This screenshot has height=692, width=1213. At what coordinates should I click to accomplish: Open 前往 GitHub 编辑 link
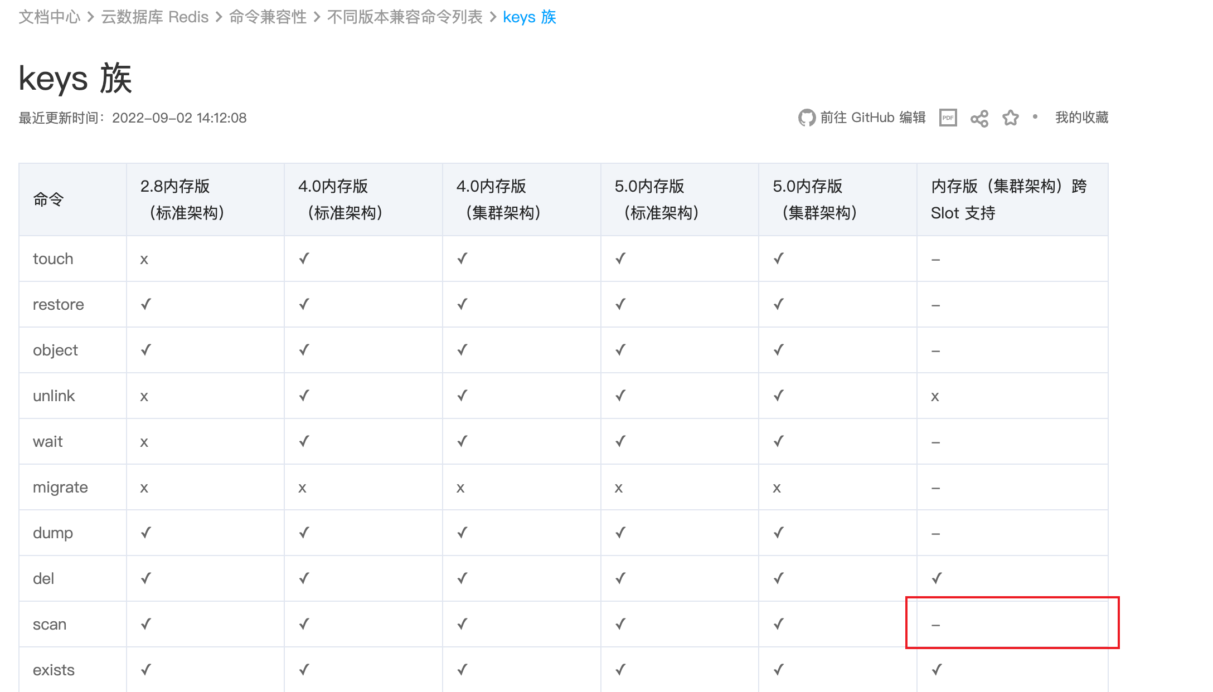click(x=872, y=118)
